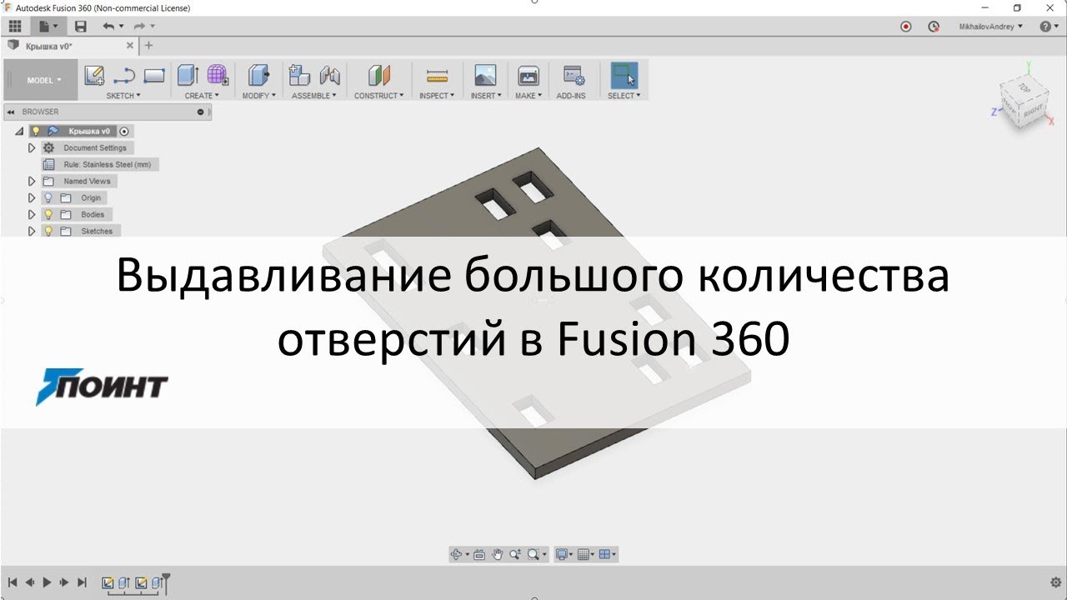
Task: Toggle Origin folder visibility bulb
Action: pos(48,197)
